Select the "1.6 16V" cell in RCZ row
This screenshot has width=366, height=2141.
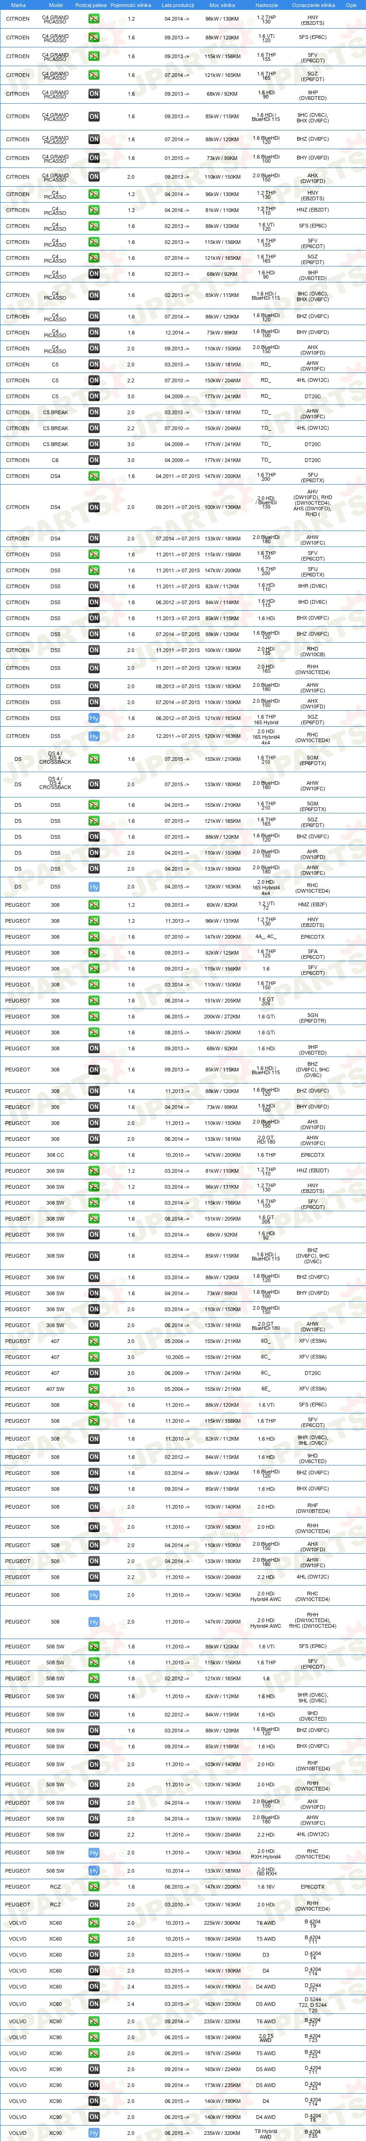pos(265,1887)
